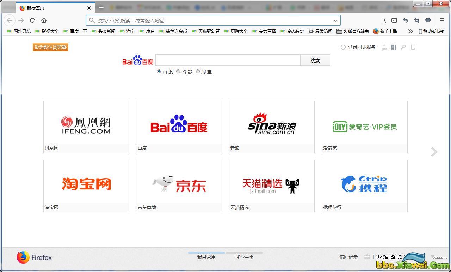
Task: Open 头条新闻 bookmark
Action: (104, 31)
